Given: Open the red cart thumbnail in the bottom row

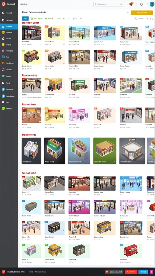Looking at the screenshot, I should [x=131, y=251].
